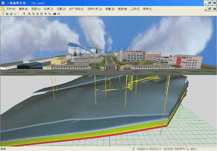Click the yellow help pointer icon
The height and width of the screenshot is (151, 217).
24,14
